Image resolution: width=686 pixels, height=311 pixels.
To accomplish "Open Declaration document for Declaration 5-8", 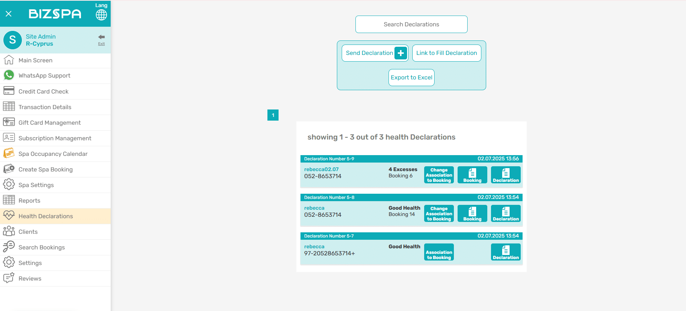I will point(505,213).
